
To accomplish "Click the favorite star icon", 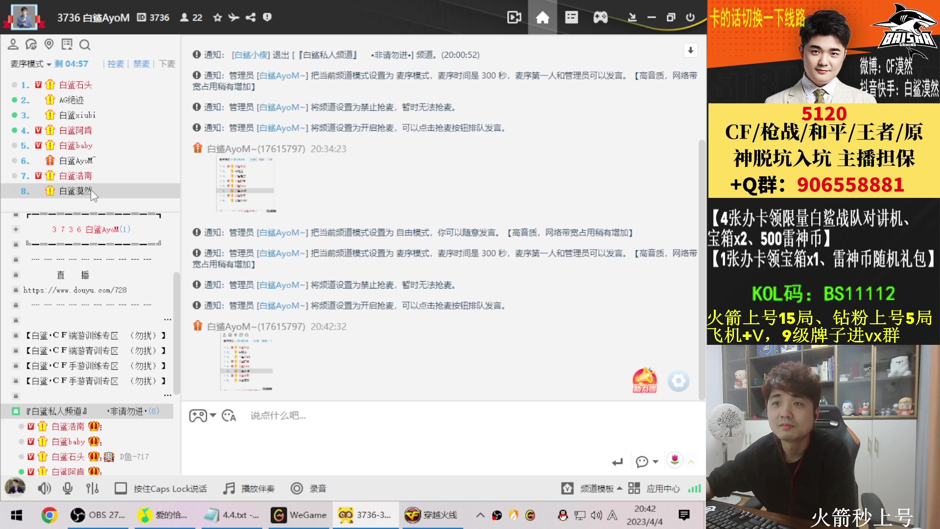I will [x=217, y=18].
